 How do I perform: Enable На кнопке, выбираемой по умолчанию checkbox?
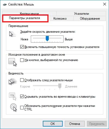[22, 60]
